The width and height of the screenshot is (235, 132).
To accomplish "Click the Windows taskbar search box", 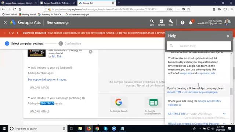I will pyautogui.click(x=38, y=129).
